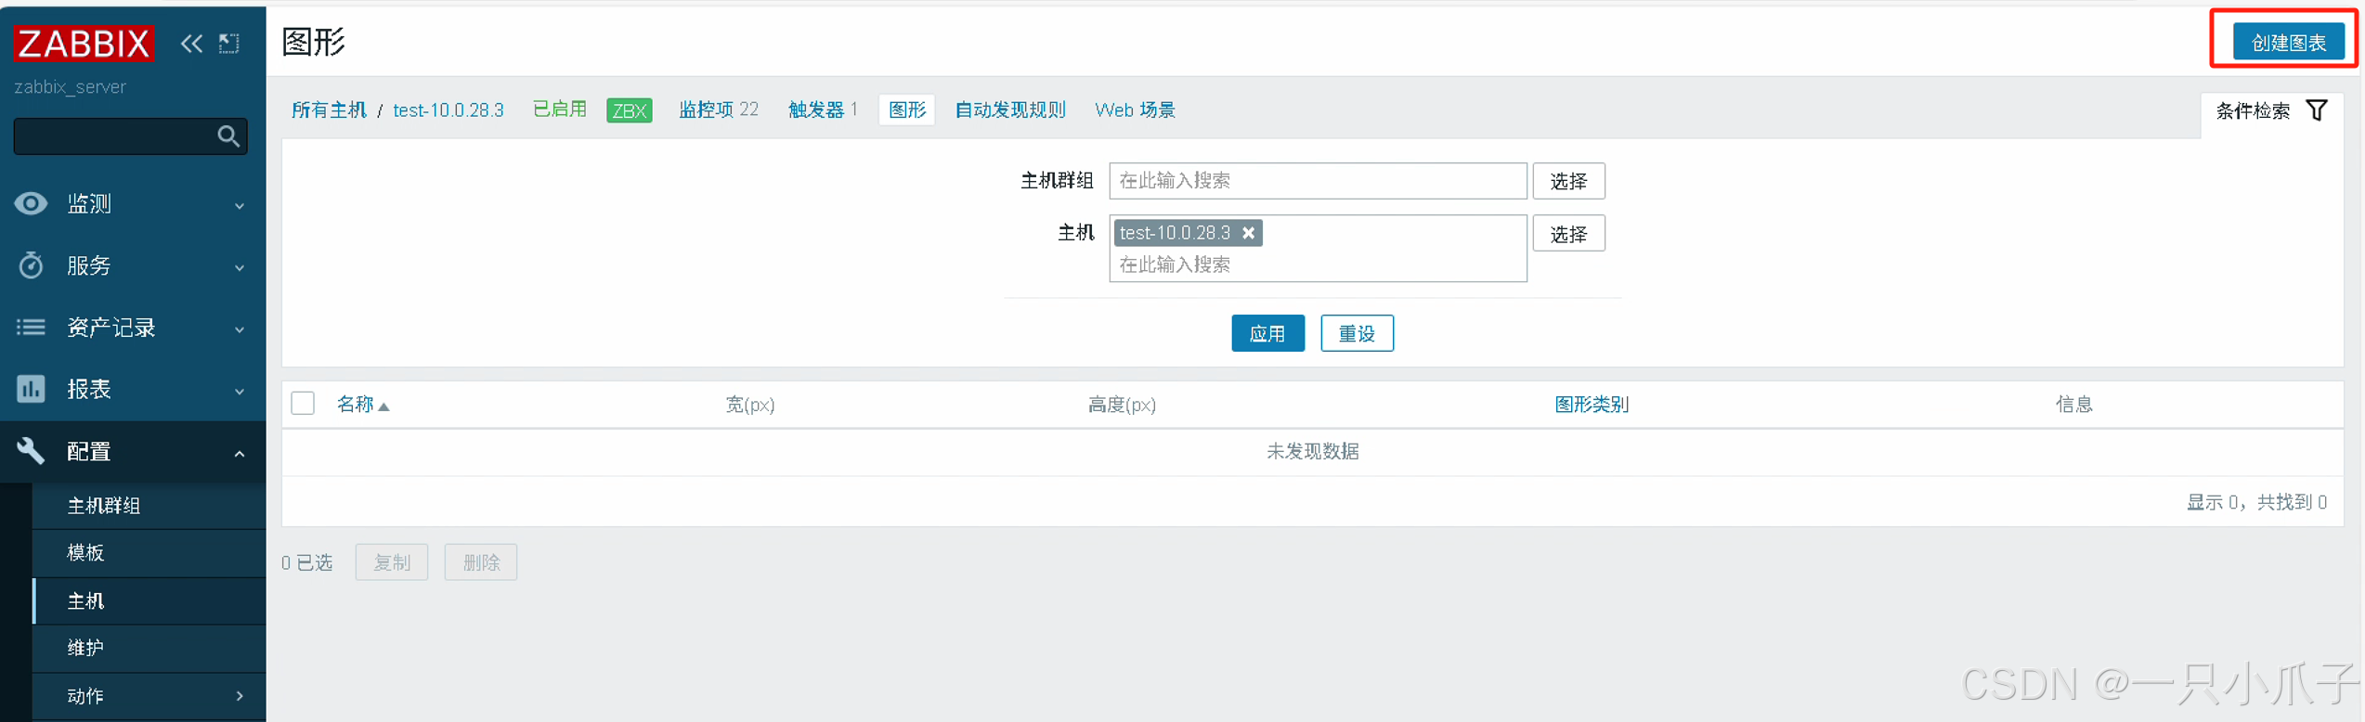2365x722 pixels.
Task: Open 自动发现规则 tab
Action: click(1010, 110)
